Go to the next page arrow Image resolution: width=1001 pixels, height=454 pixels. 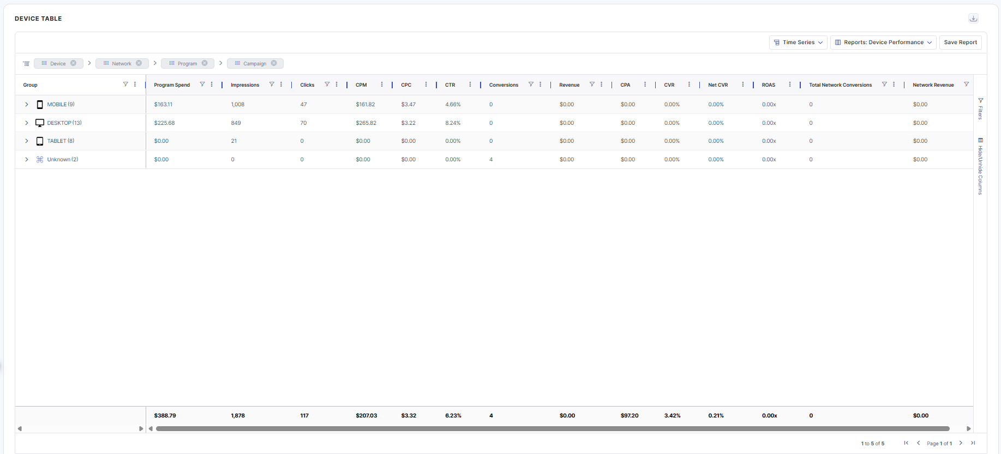pyautogui.click(x=961, y=443)
